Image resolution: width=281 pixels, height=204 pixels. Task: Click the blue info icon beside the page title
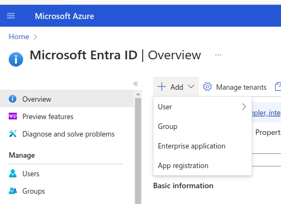(16, 59)
